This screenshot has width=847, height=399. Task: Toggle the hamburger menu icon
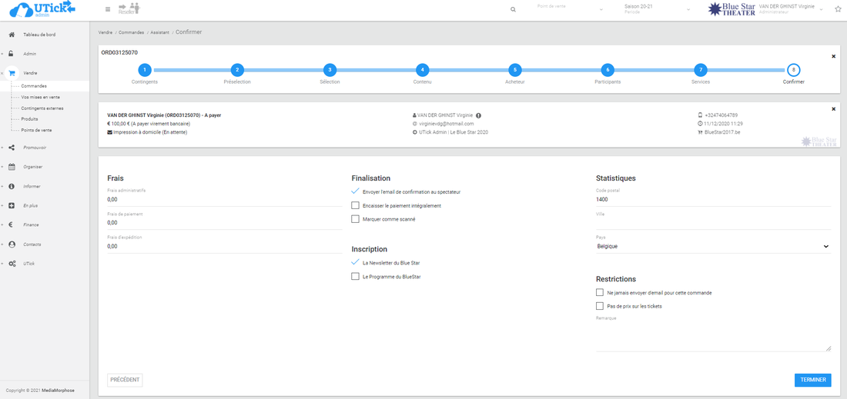[107, 9]
